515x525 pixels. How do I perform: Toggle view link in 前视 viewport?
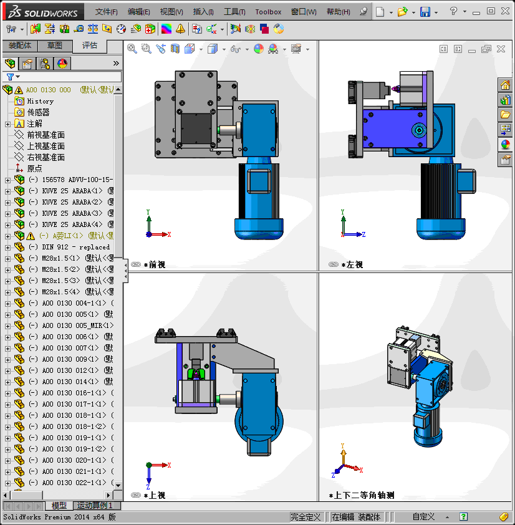click(x=136, y=264)
